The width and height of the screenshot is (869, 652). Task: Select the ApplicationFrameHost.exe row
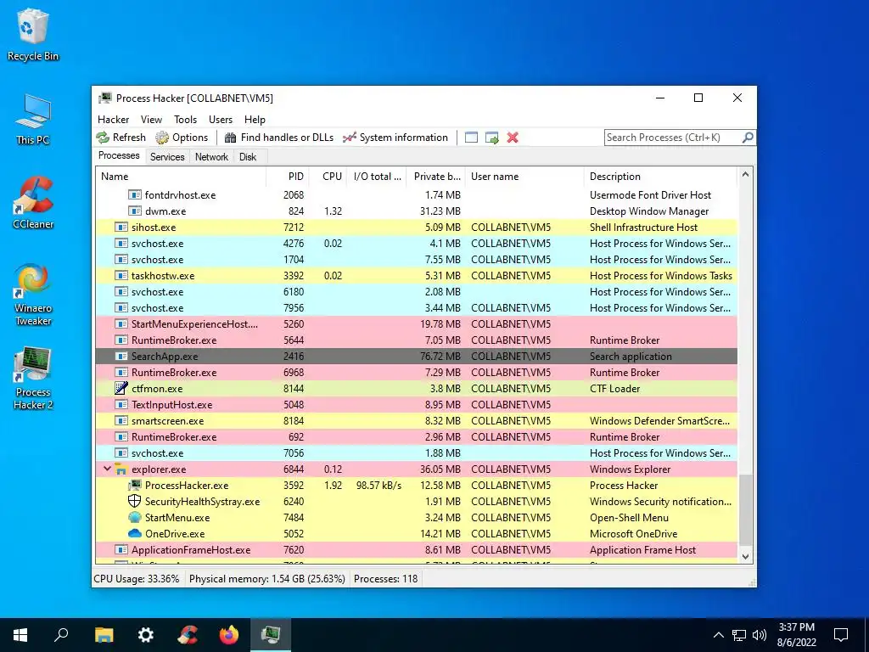point(416,550)
